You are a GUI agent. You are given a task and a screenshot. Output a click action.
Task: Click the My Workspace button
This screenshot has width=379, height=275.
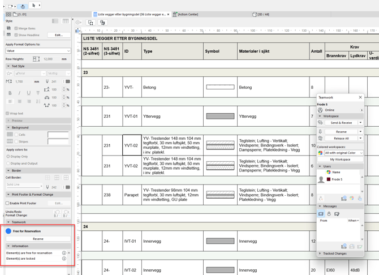[340, 160]
